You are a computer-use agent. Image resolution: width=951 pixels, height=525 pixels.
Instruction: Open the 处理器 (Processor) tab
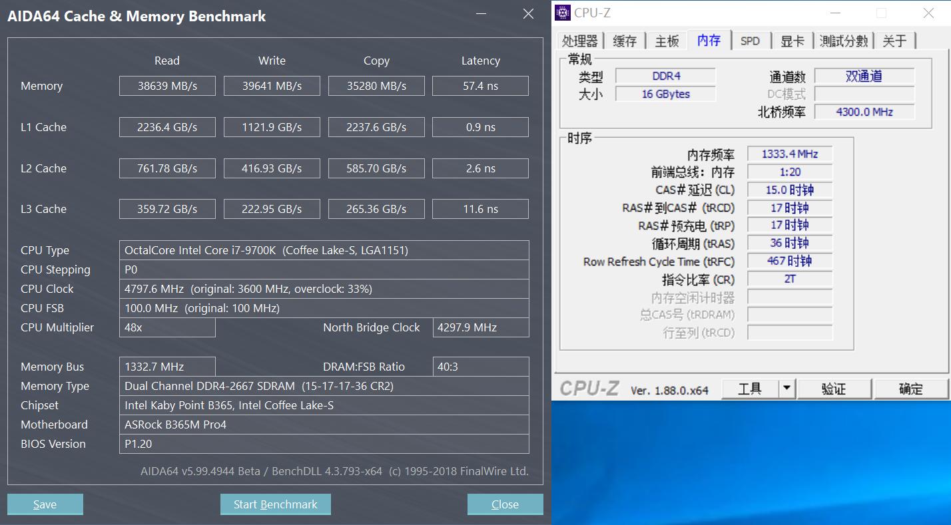coord(580,41)
